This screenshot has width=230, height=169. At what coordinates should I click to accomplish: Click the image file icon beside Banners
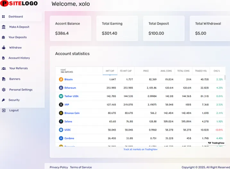pos(4,79)
